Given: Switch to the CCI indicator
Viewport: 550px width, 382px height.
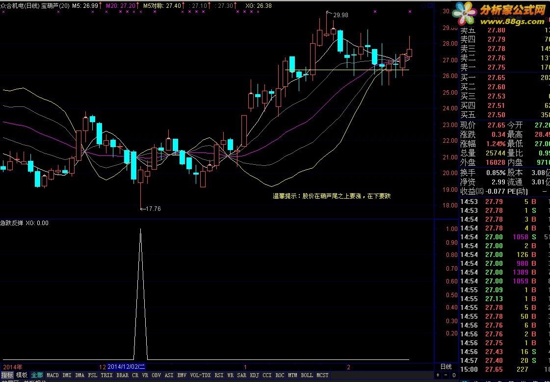Looking at the screenshot, I should coord(267,375).
